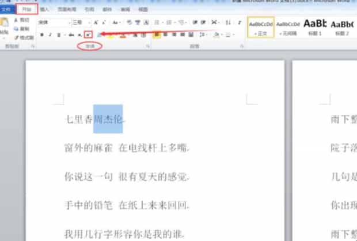Click the Underline button
The image size is (357, 241).
[59, 35]
